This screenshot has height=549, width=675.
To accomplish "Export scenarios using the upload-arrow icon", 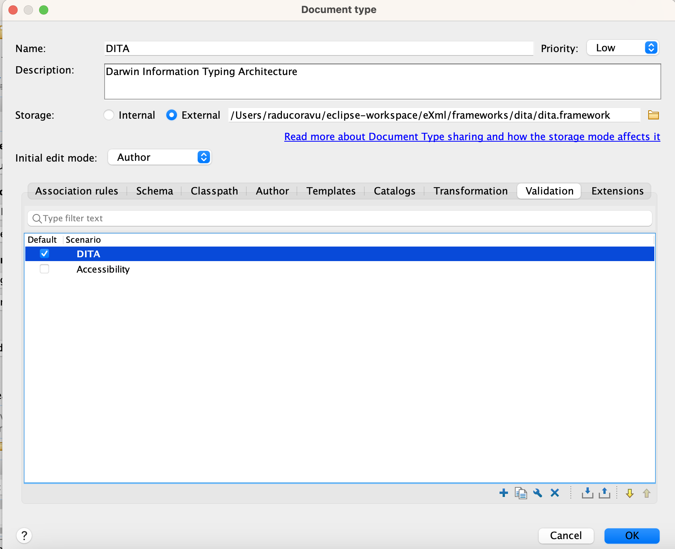I will click(605, 493).
